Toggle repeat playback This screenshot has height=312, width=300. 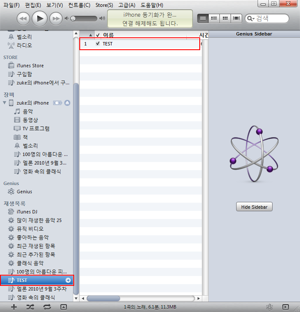click(47, 307)
